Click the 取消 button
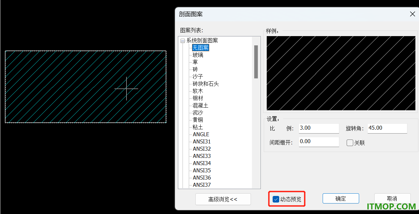Screen dimensions: 419x214 392,199
